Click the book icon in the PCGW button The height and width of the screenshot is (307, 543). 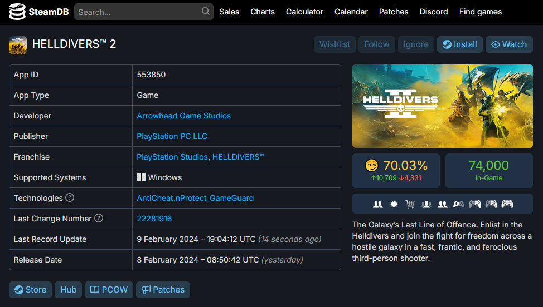coord(95,290)
